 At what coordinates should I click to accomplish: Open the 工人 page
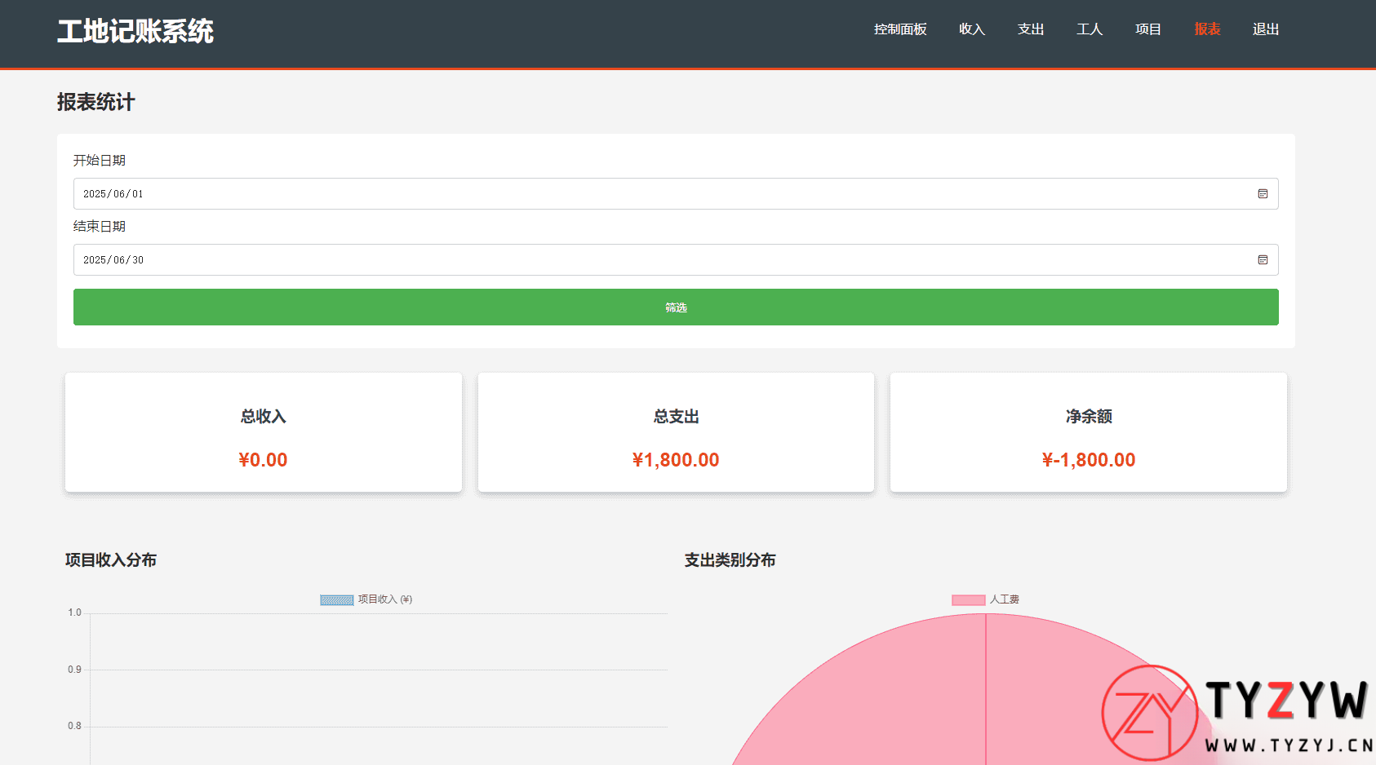(x=1089, y=29)
